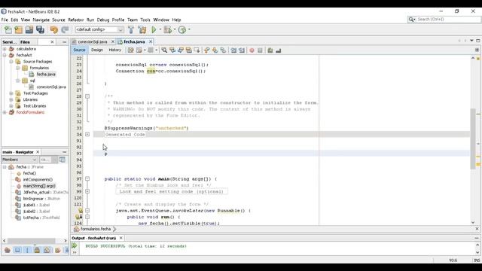Click the Find Next Occurrence editor icon
This screenshot has height=271, width=482.
point(181,50)
